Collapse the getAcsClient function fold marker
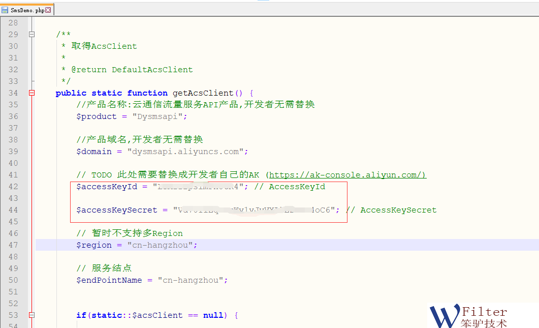Viewport: 539px width, 328px height. pos(31,93)
